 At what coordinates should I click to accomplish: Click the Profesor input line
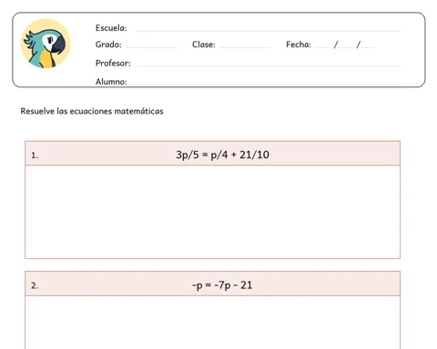[x=268, y=64]
